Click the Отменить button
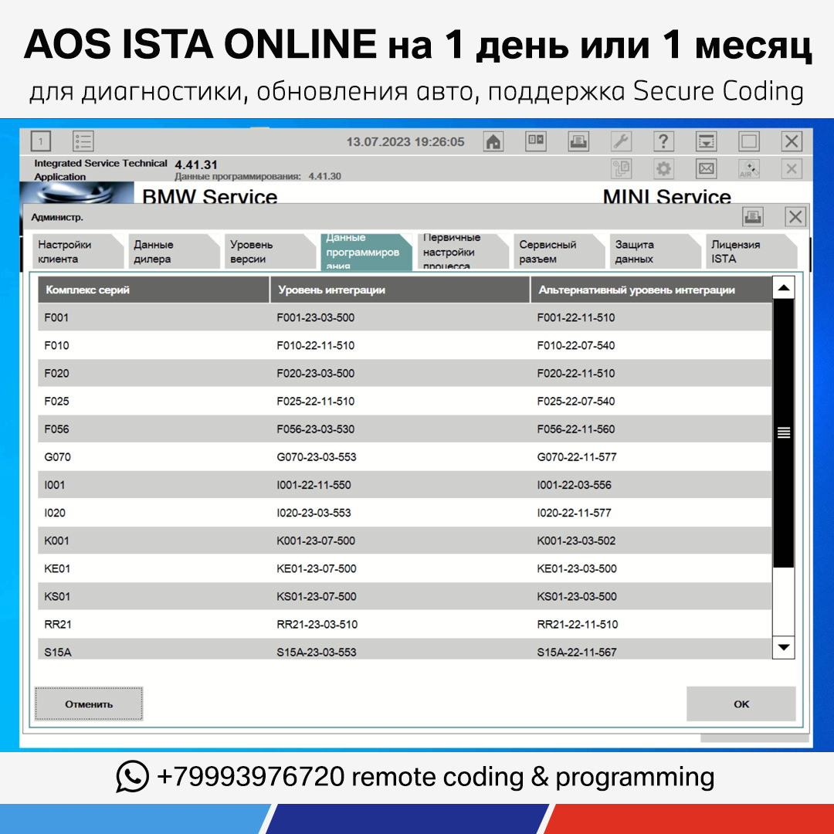 [x=89, y=703]
